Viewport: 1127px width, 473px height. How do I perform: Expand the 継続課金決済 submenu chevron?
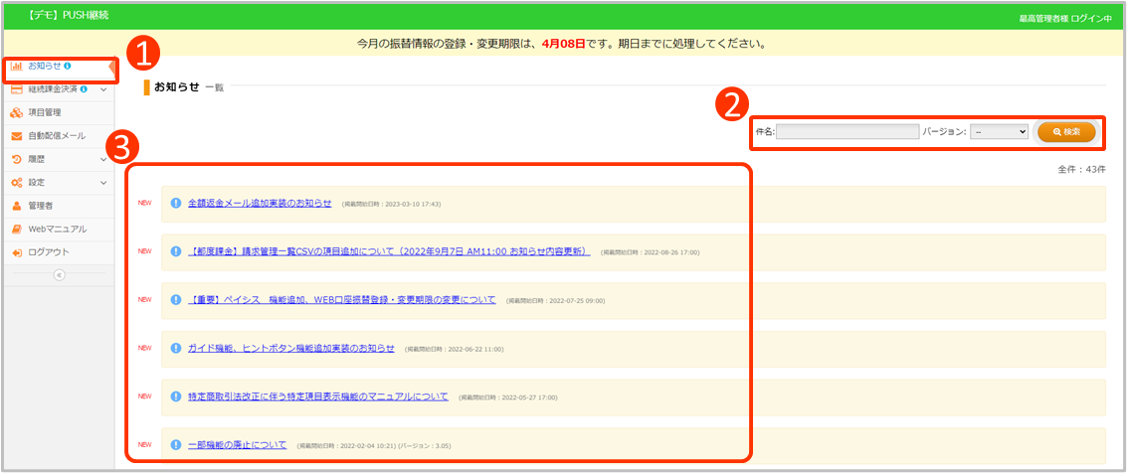[x=104, y=90]
